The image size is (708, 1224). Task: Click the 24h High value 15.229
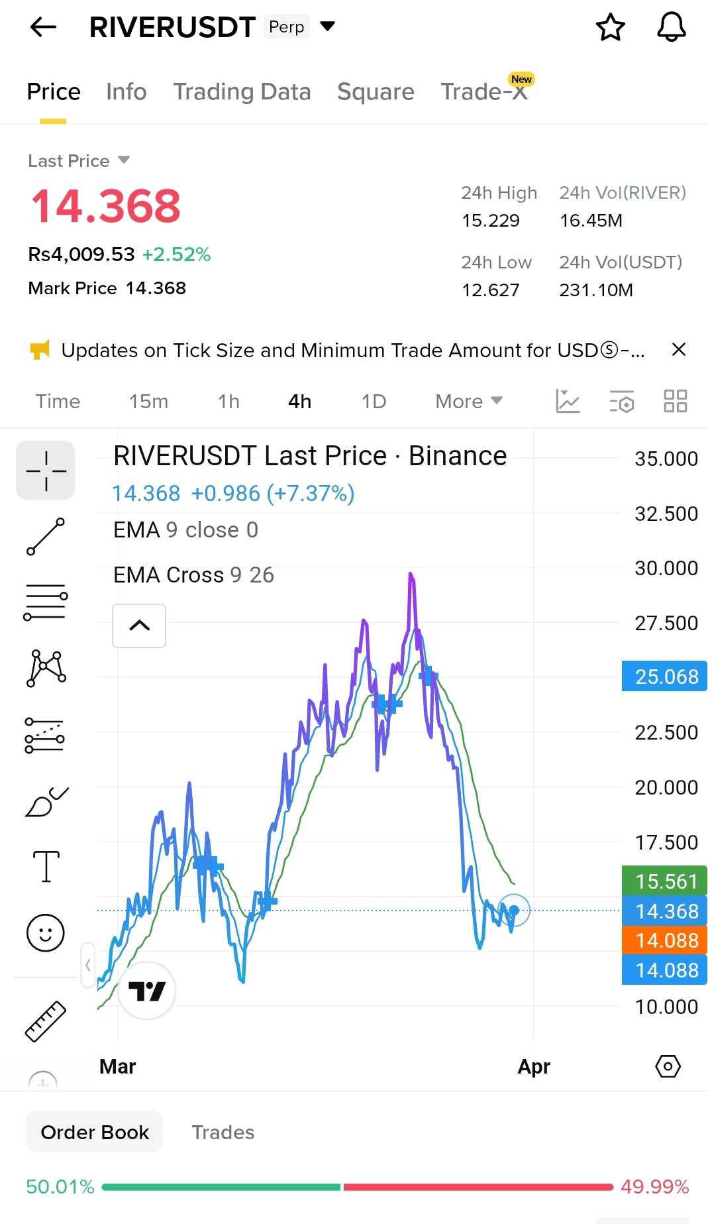491,221
